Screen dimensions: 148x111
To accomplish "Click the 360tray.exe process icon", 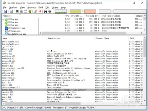I will tap(7, 31).
